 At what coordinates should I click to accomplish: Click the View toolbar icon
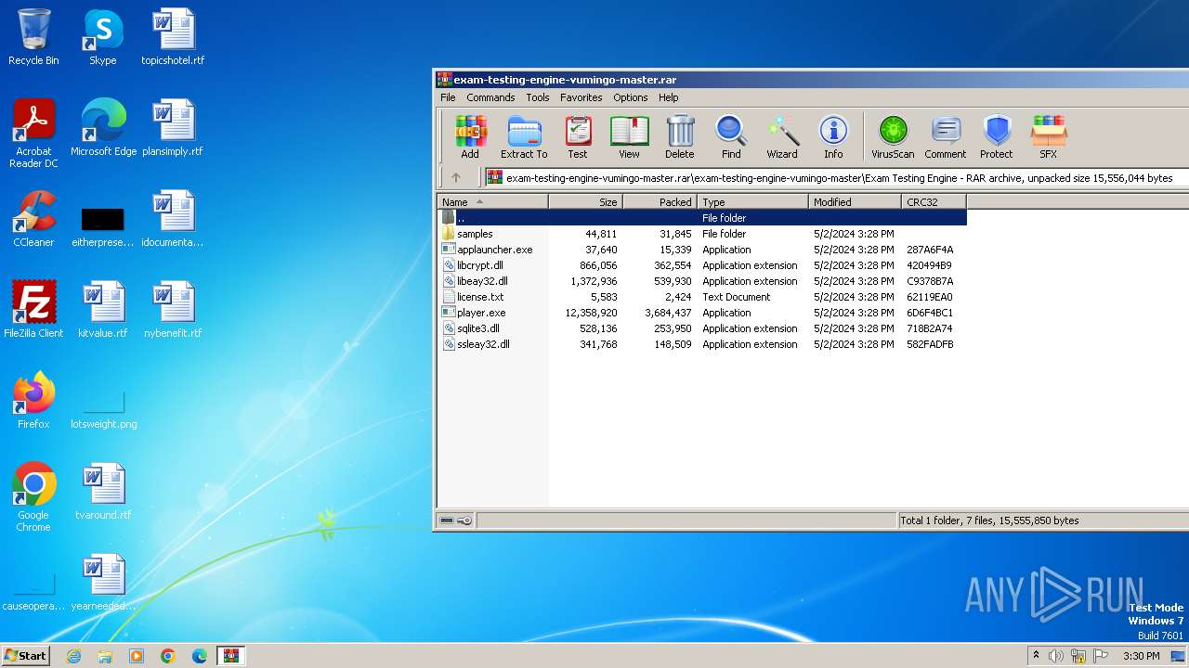[x=629, y=136]
